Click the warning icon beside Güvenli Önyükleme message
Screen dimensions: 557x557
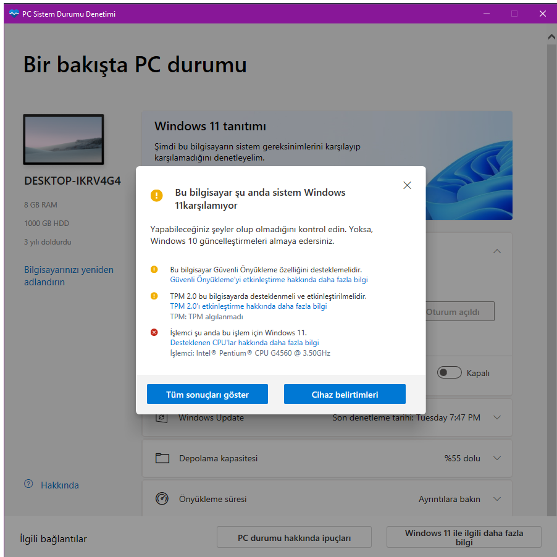[x=154, y=269]
